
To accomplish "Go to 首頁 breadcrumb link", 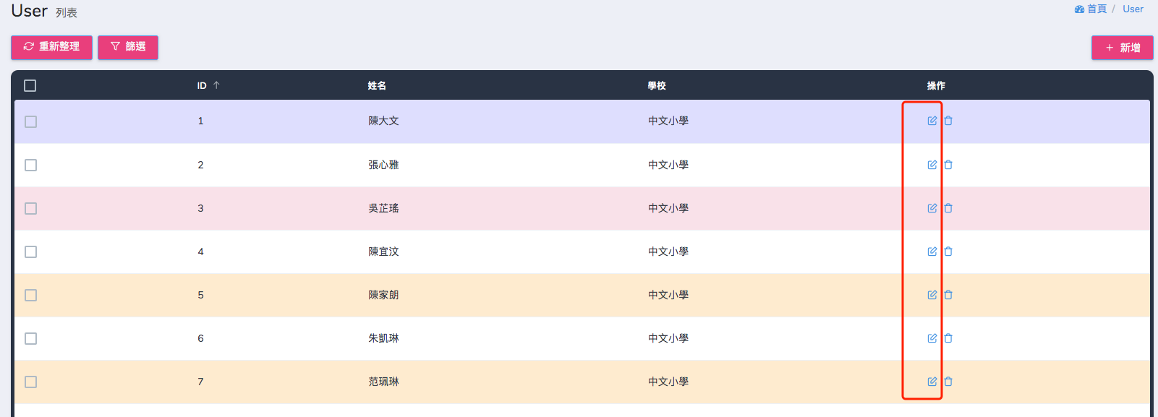I will click(x=1091, y=9).
